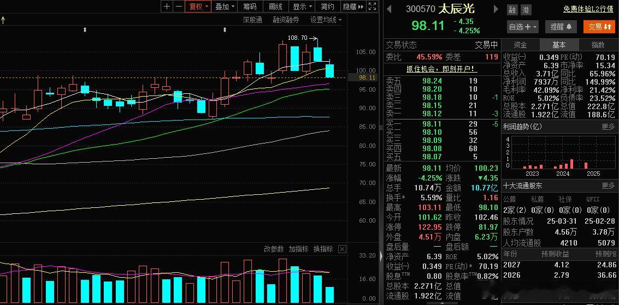Open the 免费体验L2行情 link
Screen dimensions: 619x305
point(588,9)
